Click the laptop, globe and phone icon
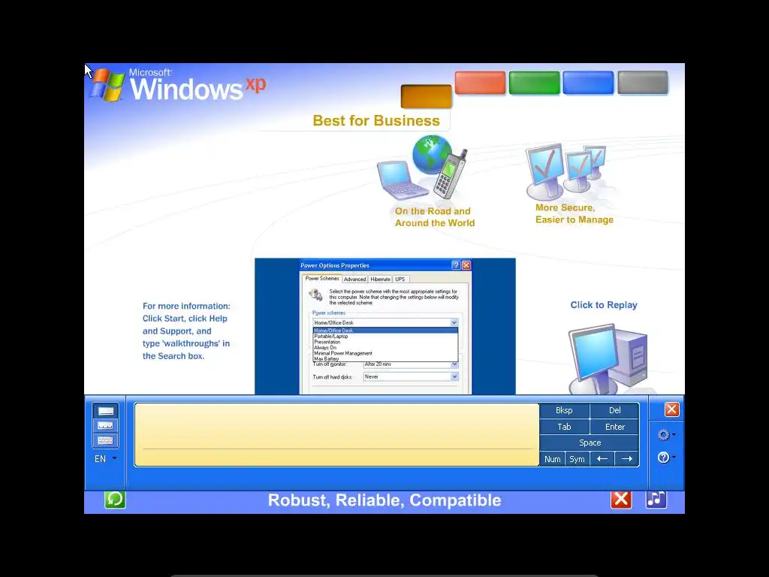 tap(423, 168)
